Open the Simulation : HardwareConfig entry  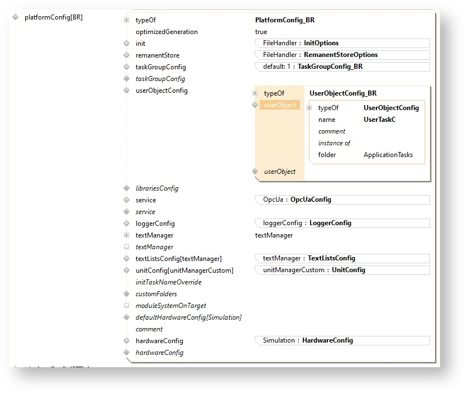pos(342,340)
